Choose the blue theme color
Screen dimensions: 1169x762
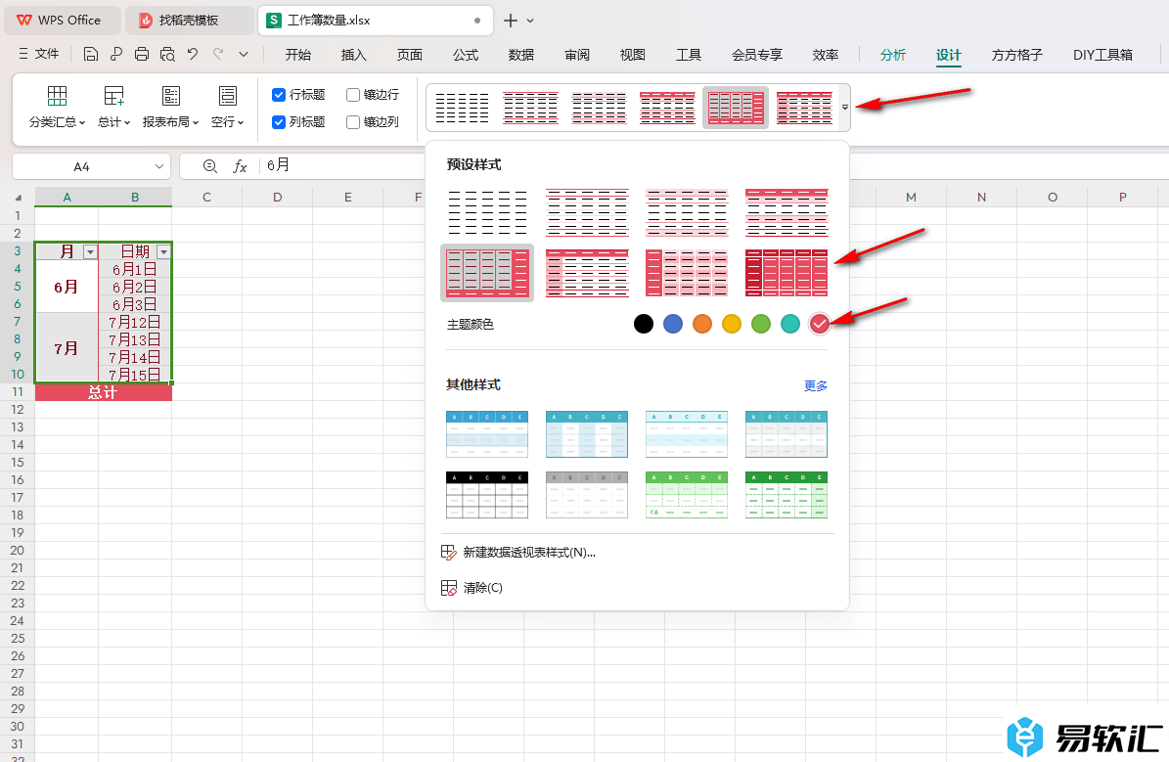pos(672,324)
